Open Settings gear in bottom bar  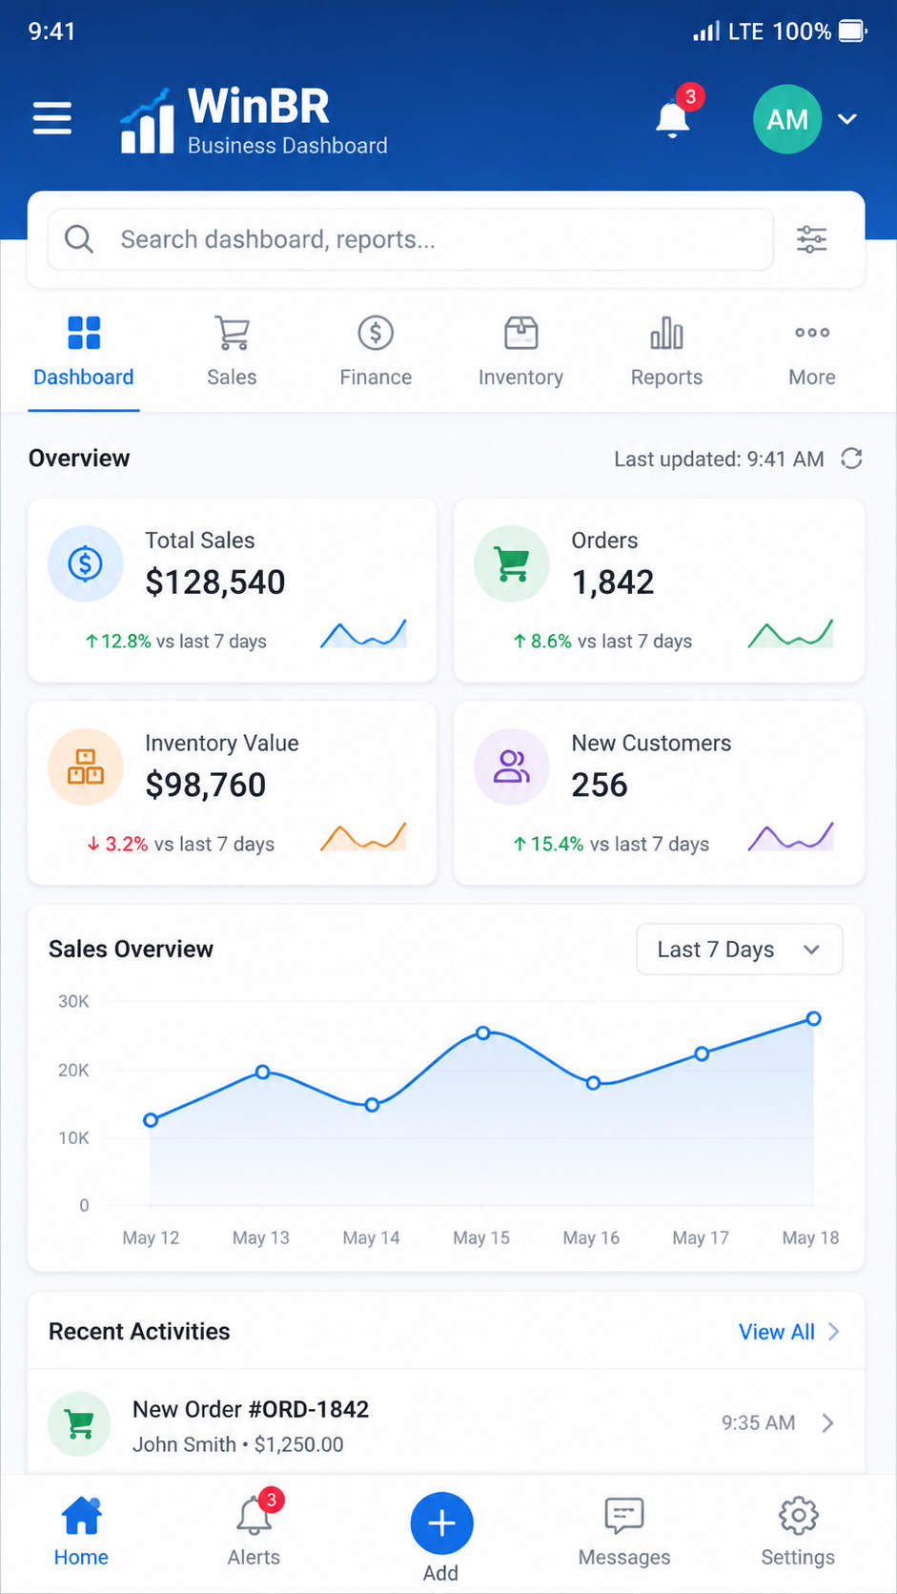click(798, 1532)
